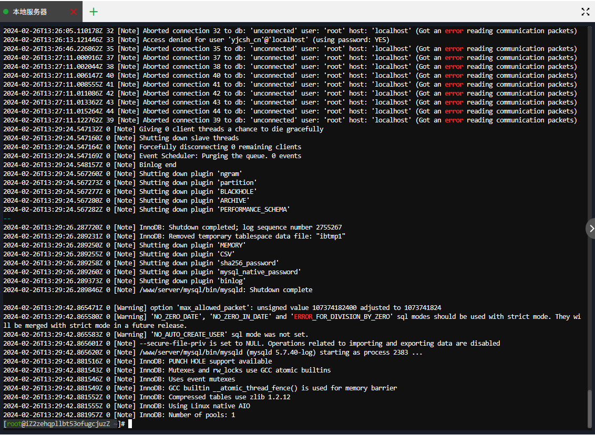Click the Binlog end log line

pos(90,165)
